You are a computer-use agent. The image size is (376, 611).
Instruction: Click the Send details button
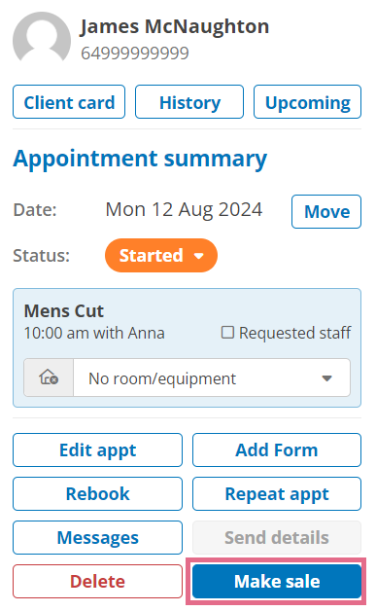(277, 537)
